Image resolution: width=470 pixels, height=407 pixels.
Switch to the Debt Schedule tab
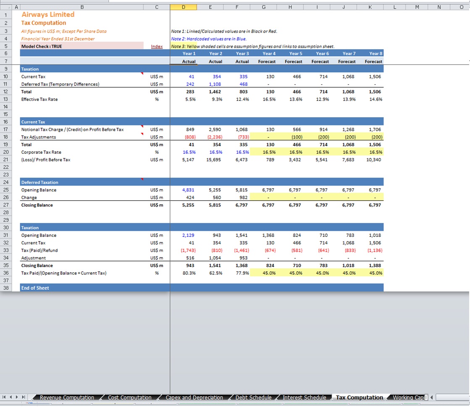tap(253, 397)
